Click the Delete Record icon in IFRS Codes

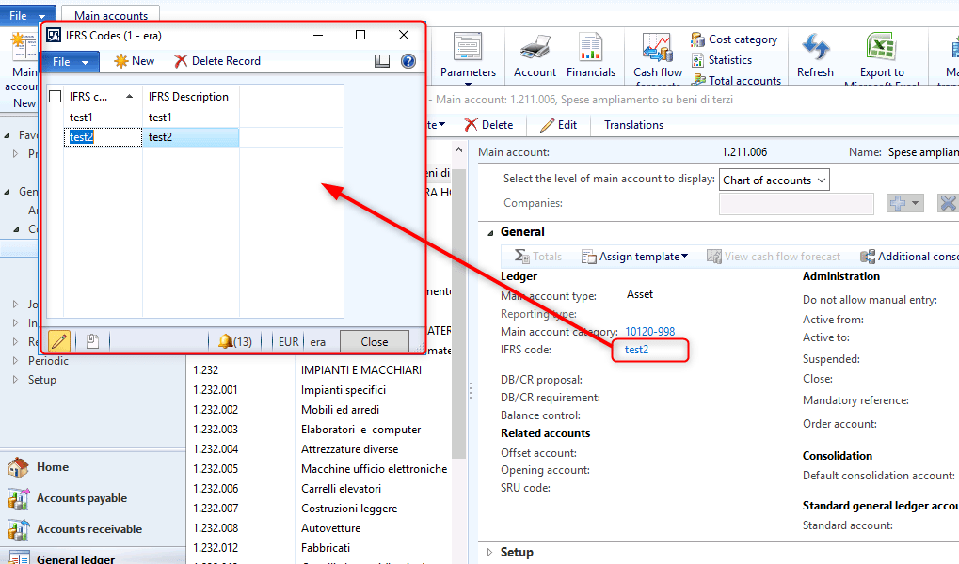pyautogui.click(x=182, y=61)
